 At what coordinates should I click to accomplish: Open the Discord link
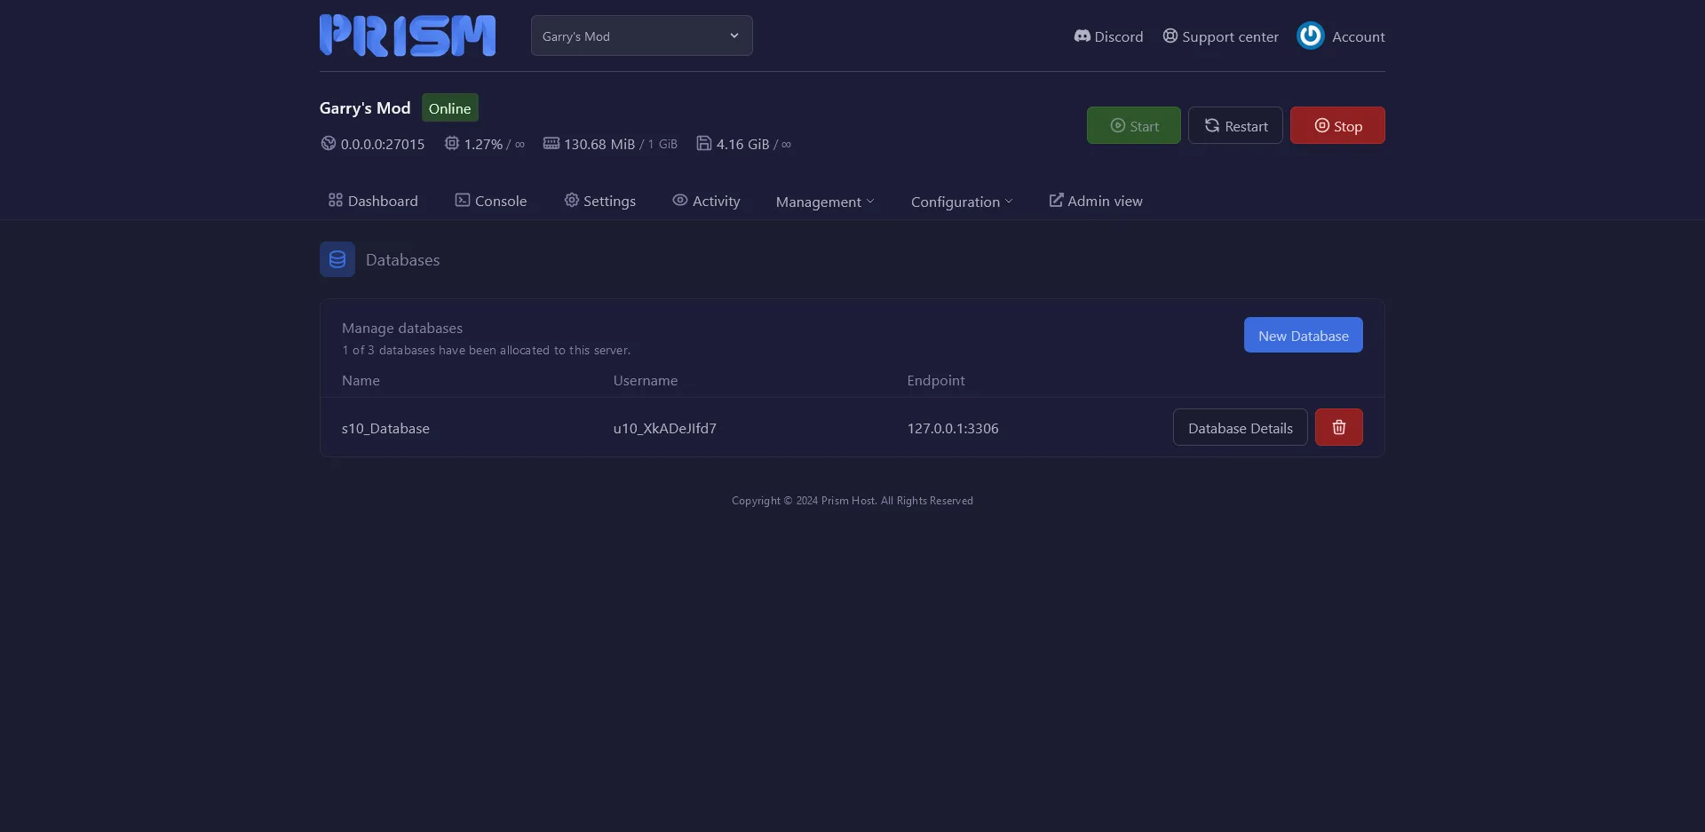[1108, 36]
